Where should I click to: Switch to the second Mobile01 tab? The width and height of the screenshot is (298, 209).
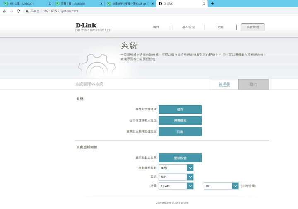78,4
